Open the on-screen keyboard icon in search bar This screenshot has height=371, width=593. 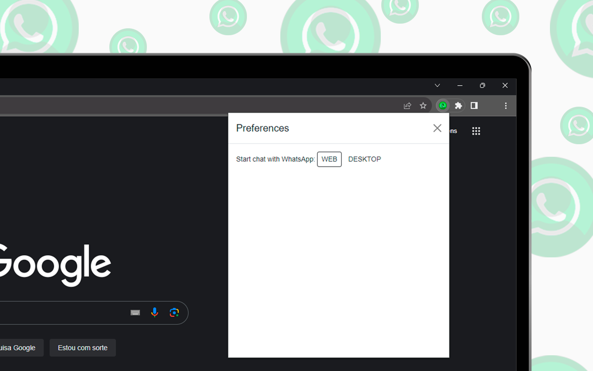click(x=135, y=313)
